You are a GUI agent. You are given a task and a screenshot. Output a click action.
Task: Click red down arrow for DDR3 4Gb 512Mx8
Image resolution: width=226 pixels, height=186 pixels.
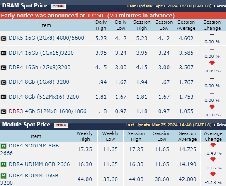click(212, 107)
